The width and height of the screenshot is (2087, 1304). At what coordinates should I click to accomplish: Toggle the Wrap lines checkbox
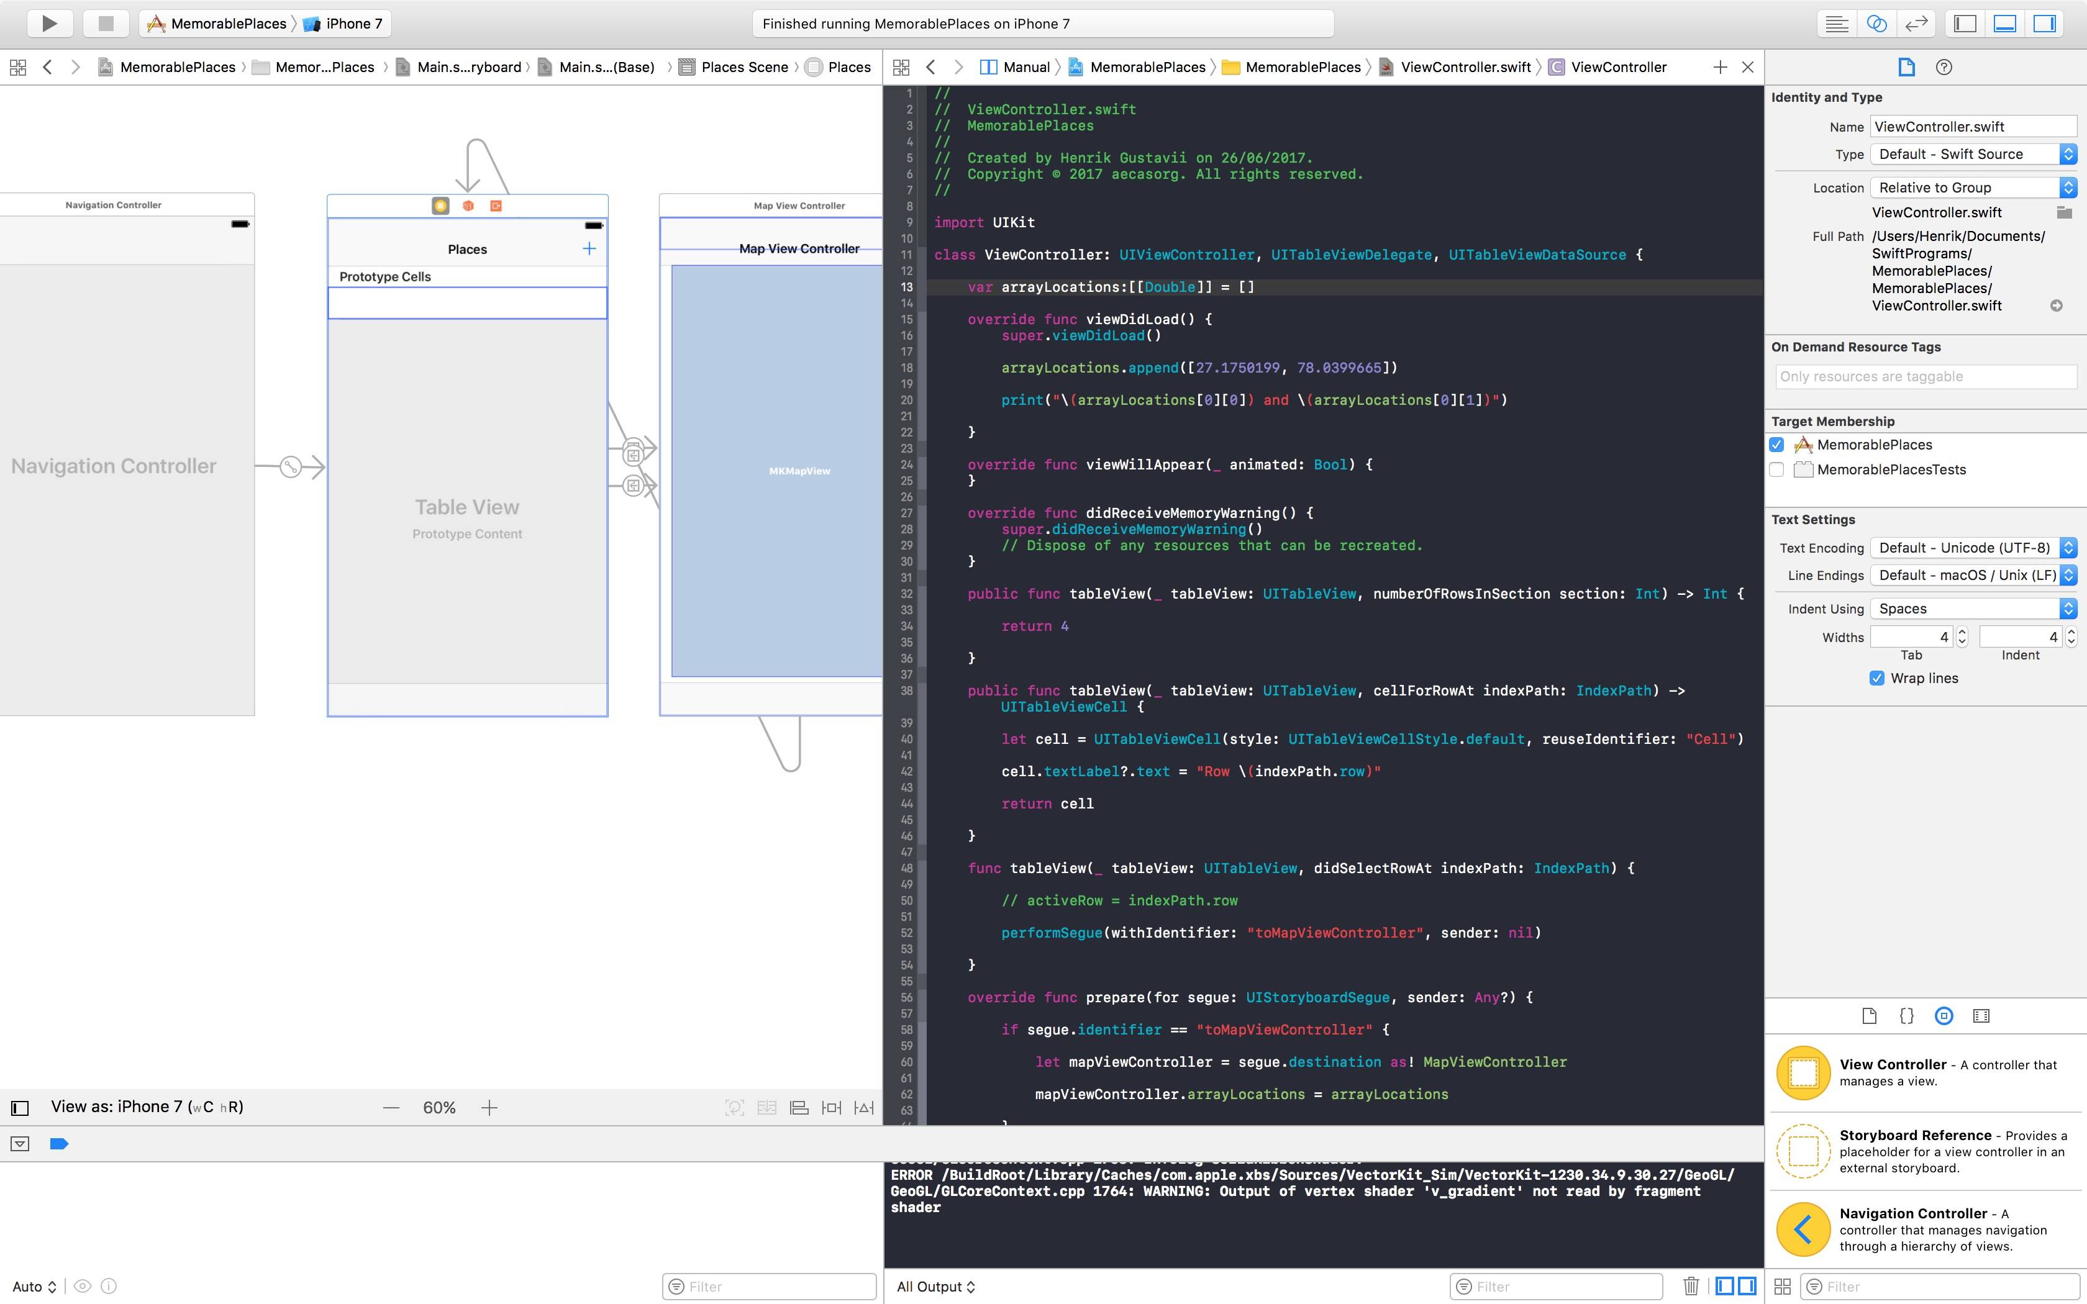(1876, 678)
